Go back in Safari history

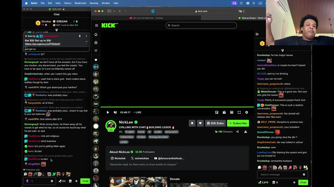click(120, 11)
